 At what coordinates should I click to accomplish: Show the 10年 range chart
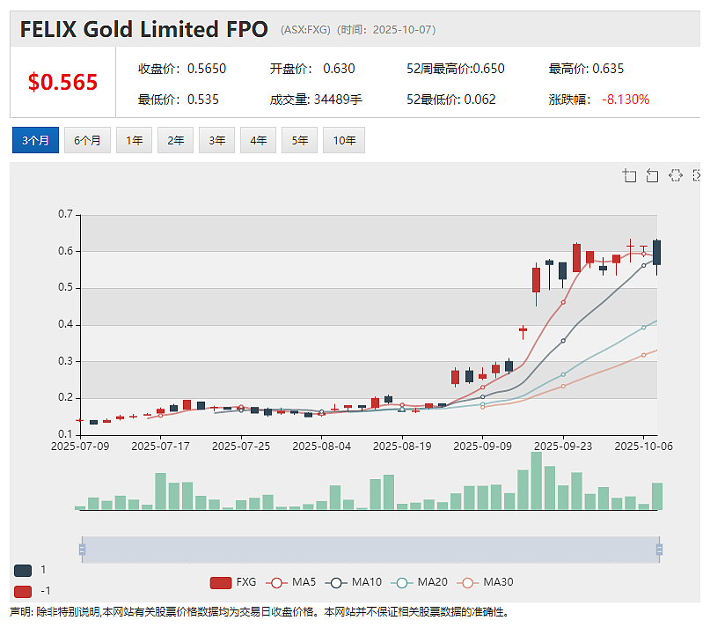point(344,141)
